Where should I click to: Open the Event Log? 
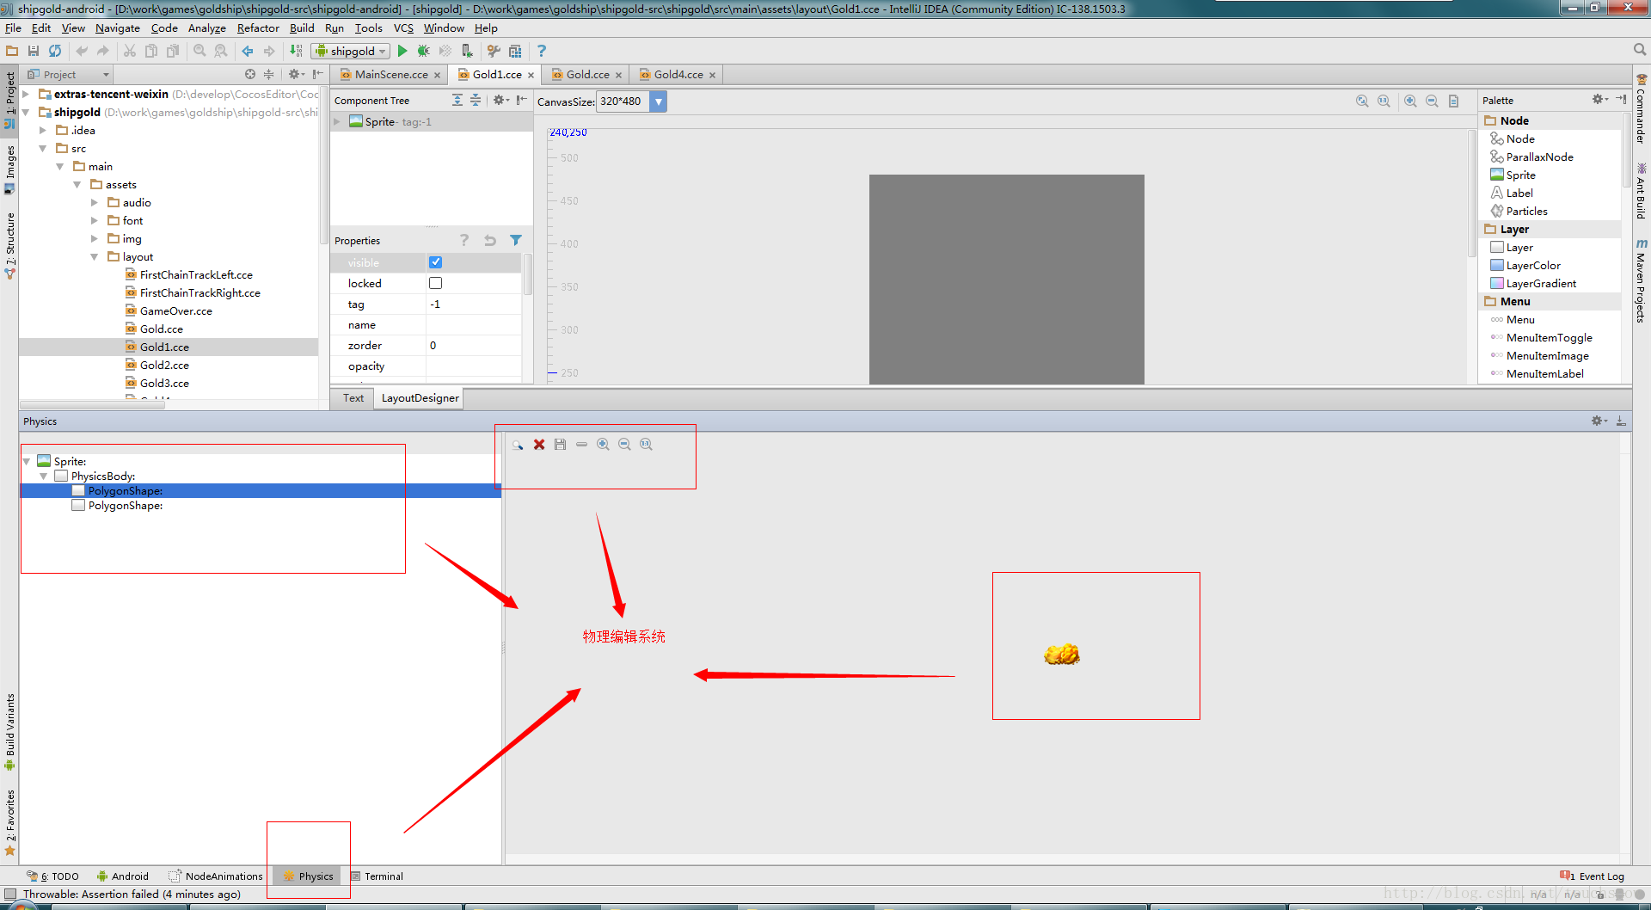[1593, 876]
